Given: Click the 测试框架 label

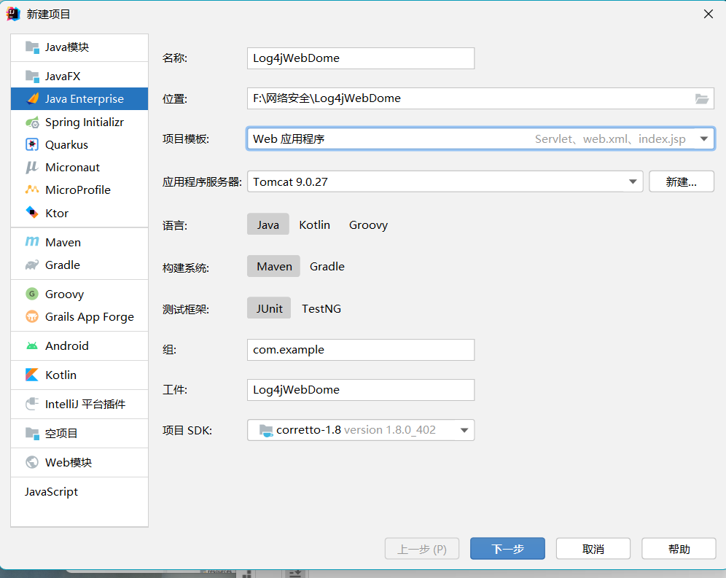Looking at the screenshot, I should (x=186, y=309).
